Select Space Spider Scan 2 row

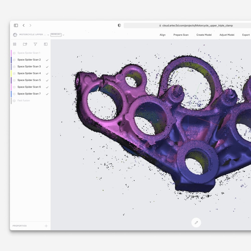[30, 60]
